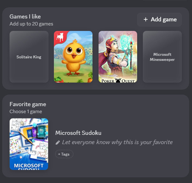Click the plus icon beside Add game
The image size is (192, 183).
click(145, 19)
